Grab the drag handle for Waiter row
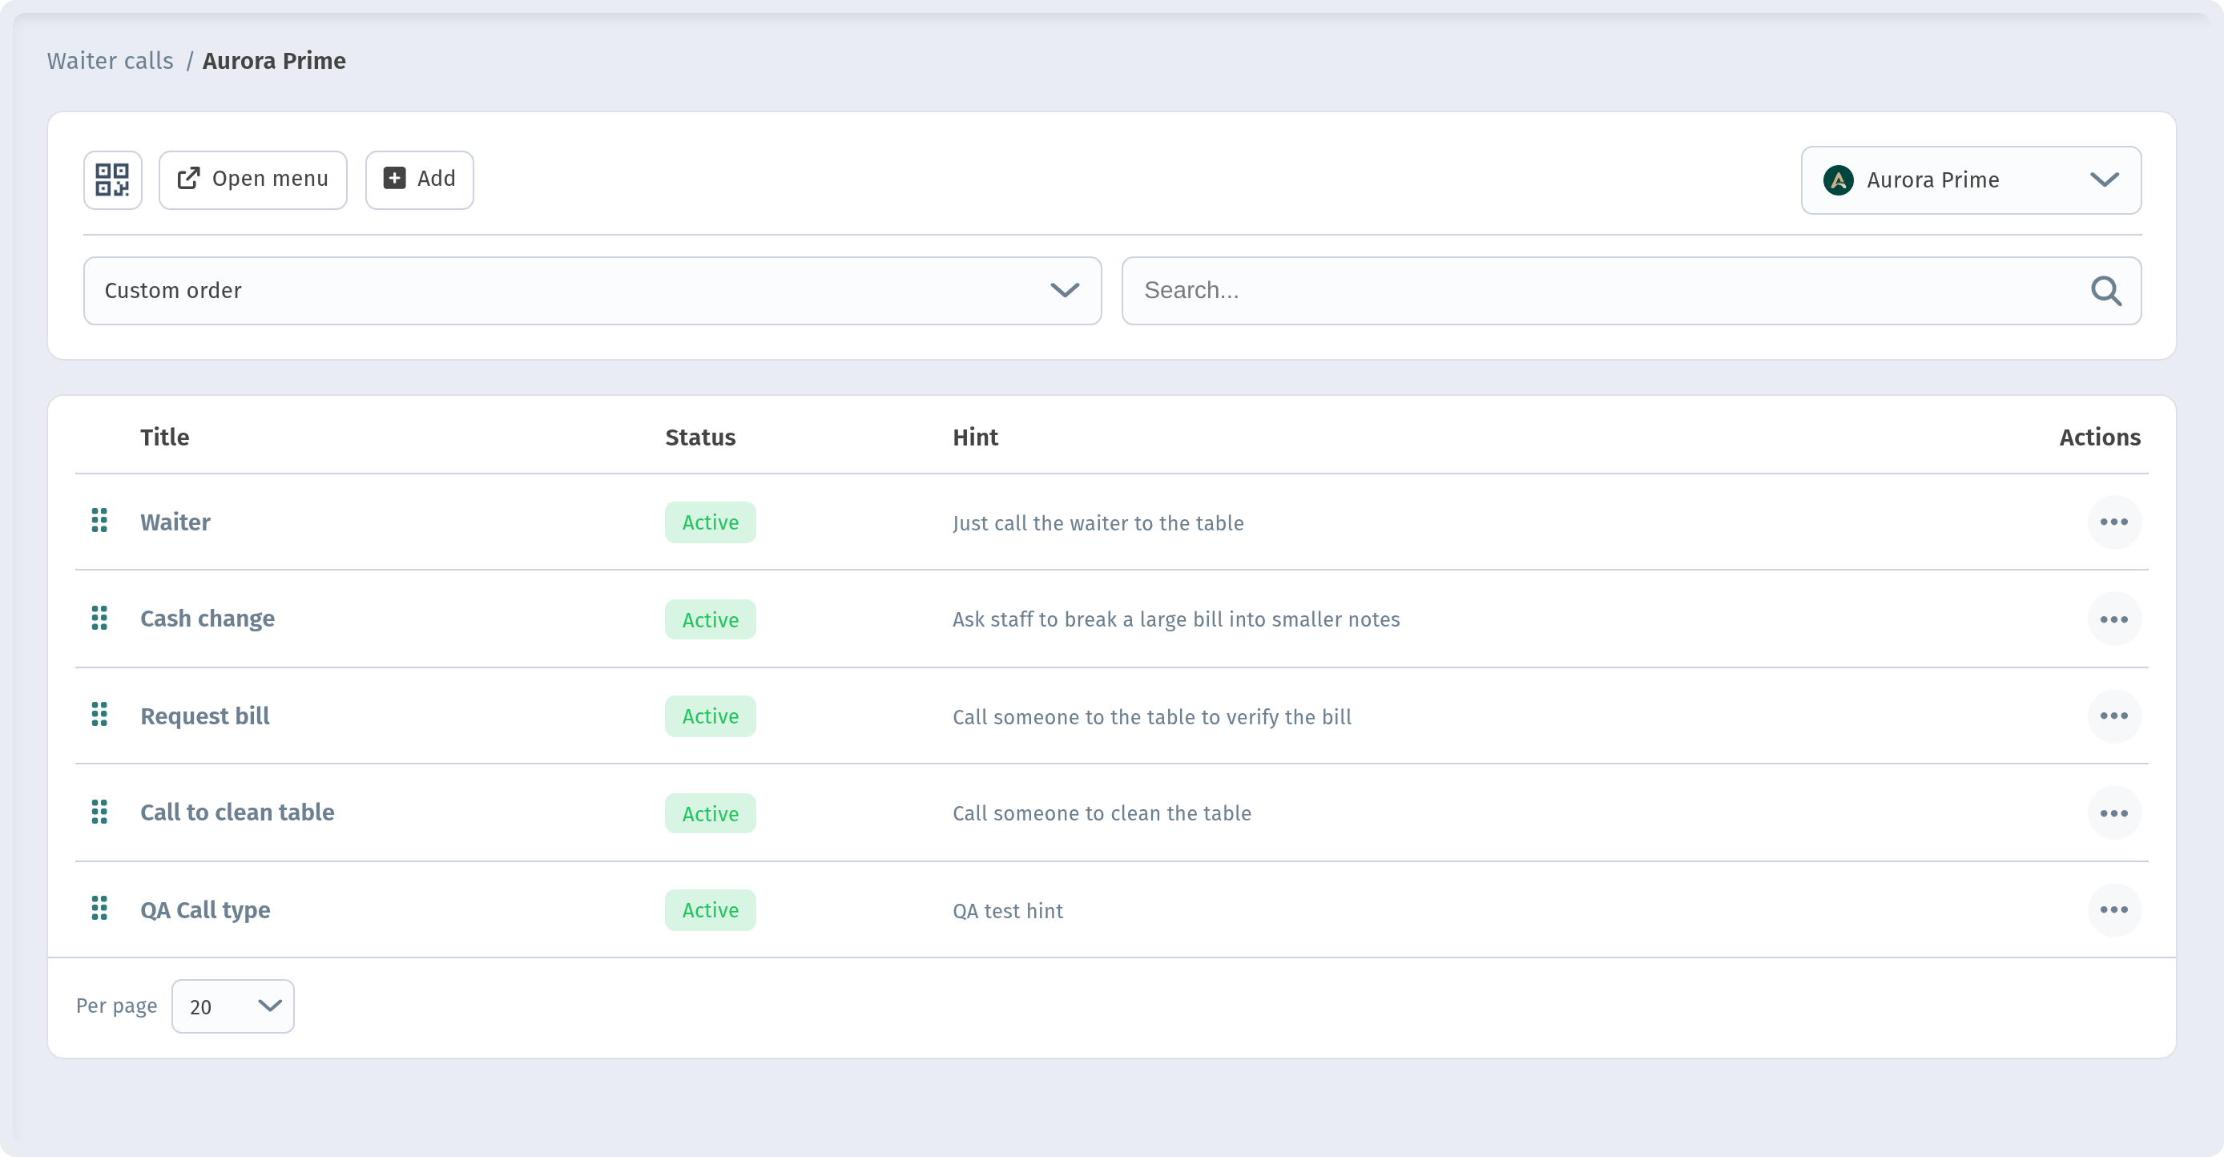This screenshot has height=1157, width=2224. coord(99,521)
